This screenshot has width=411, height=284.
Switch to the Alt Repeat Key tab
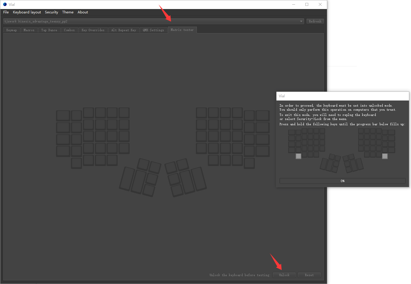[x=123, y=30]
